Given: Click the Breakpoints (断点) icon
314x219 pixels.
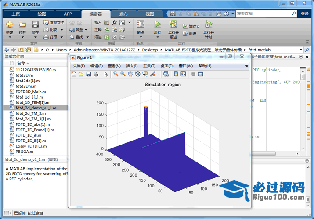Looking at the screenshot, I should [x=141, y=24].
